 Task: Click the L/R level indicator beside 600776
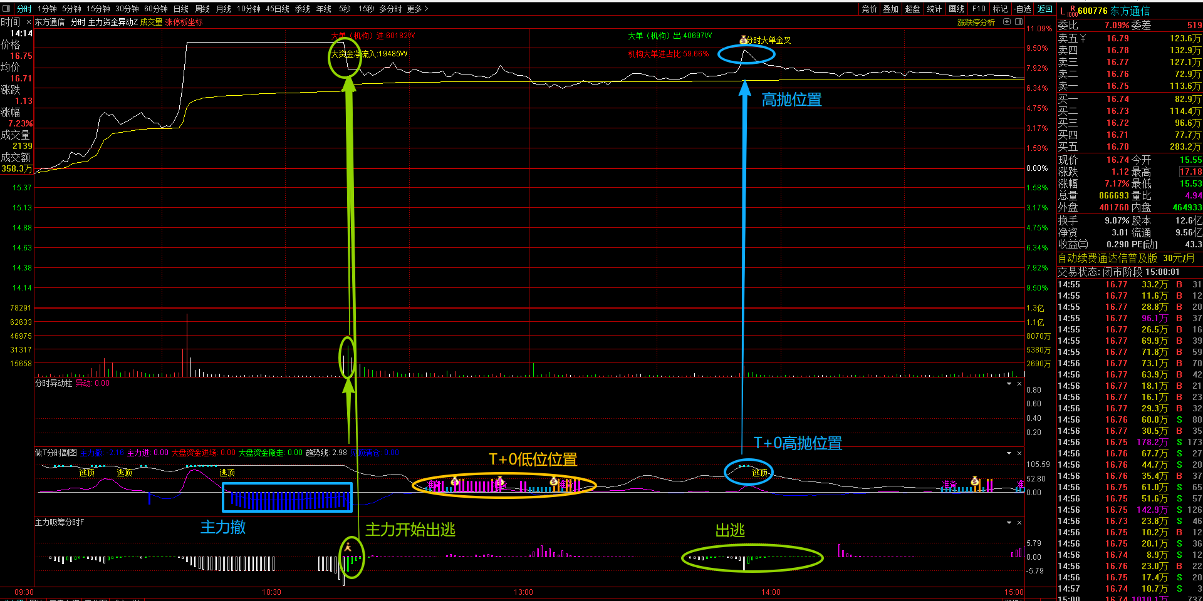[x=1067, y=11]
